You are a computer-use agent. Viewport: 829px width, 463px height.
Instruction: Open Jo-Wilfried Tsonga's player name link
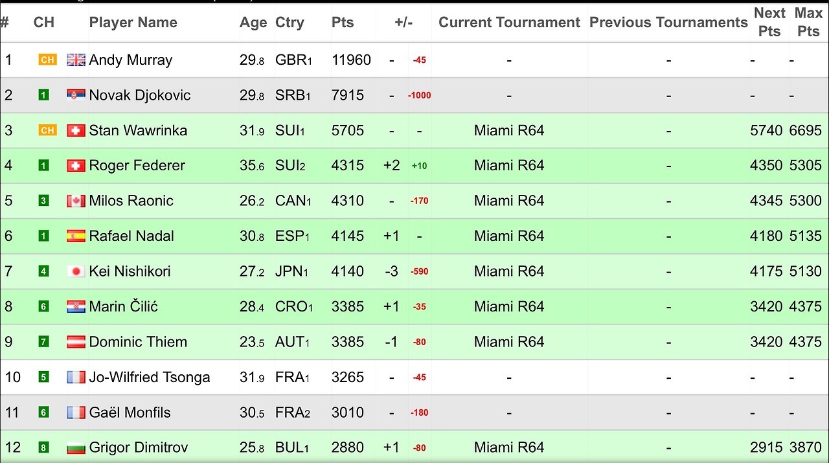coord(150,377)
